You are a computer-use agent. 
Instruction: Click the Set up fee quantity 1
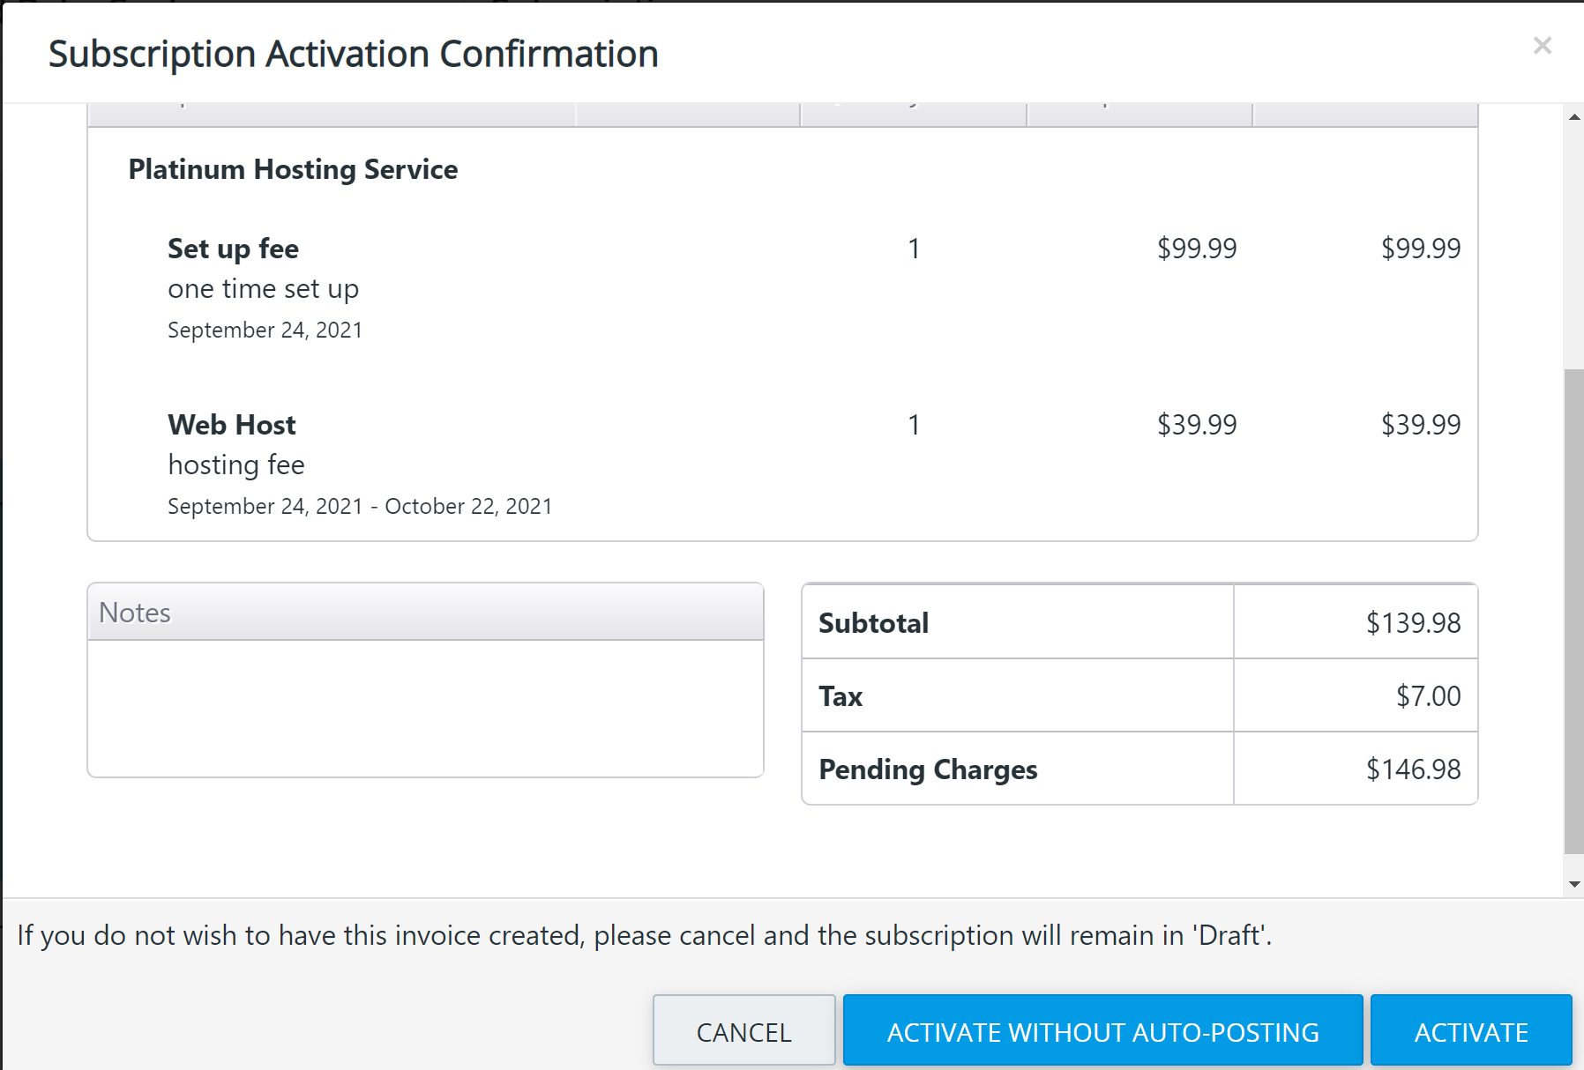point(914,249)
